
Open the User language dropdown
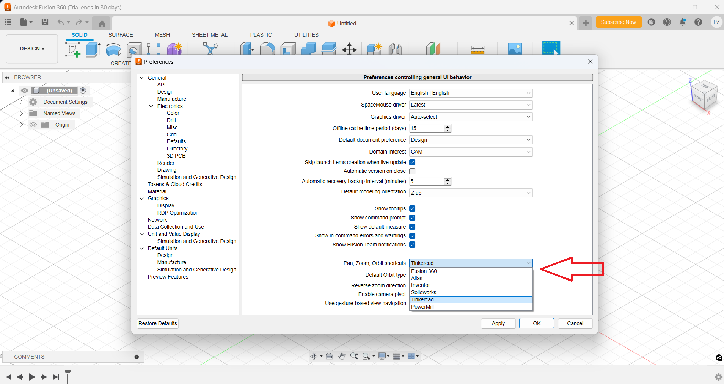(471, 93)
